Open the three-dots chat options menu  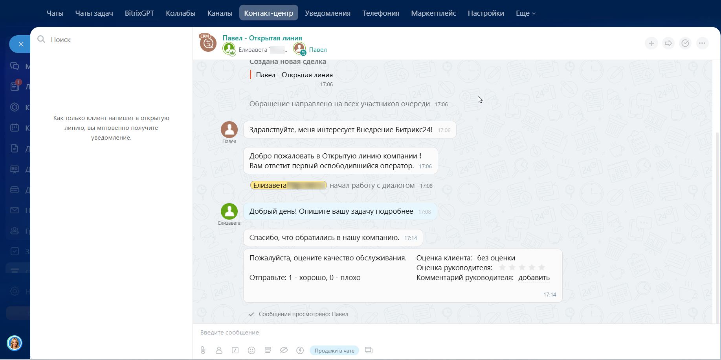(x=702, y=43)
